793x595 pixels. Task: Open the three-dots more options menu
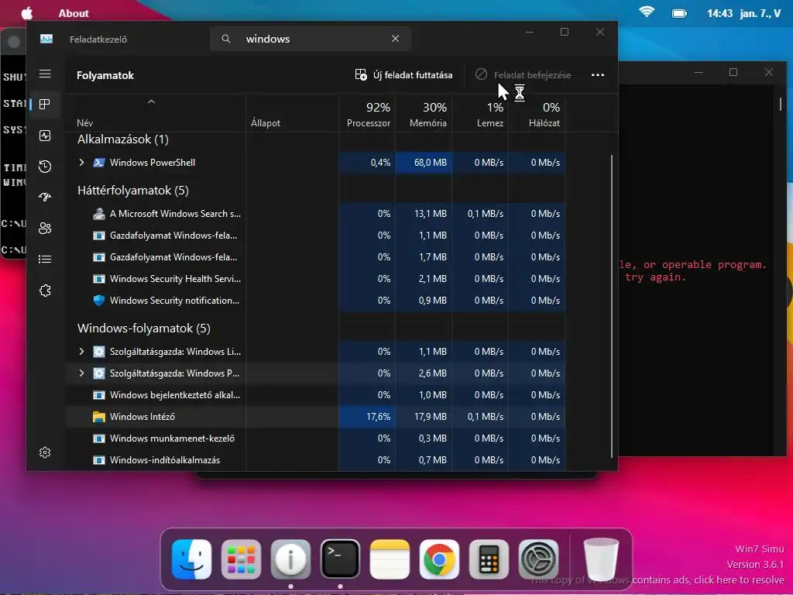pos(598,75)
